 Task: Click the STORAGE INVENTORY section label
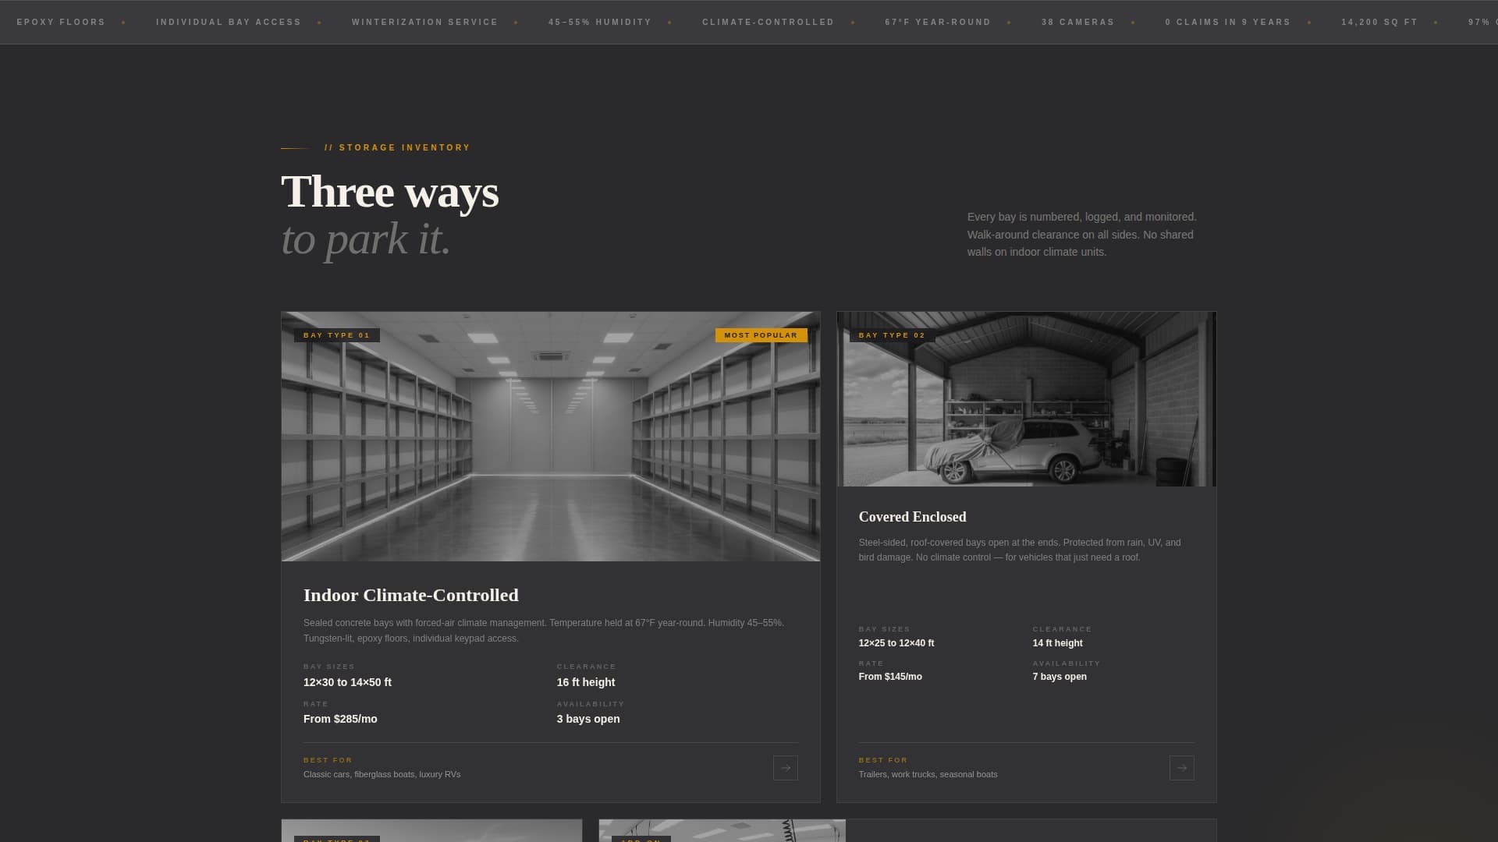click(398, 147)
